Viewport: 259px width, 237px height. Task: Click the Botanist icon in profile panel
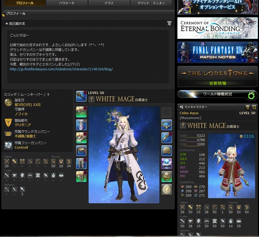pos(14,189)
